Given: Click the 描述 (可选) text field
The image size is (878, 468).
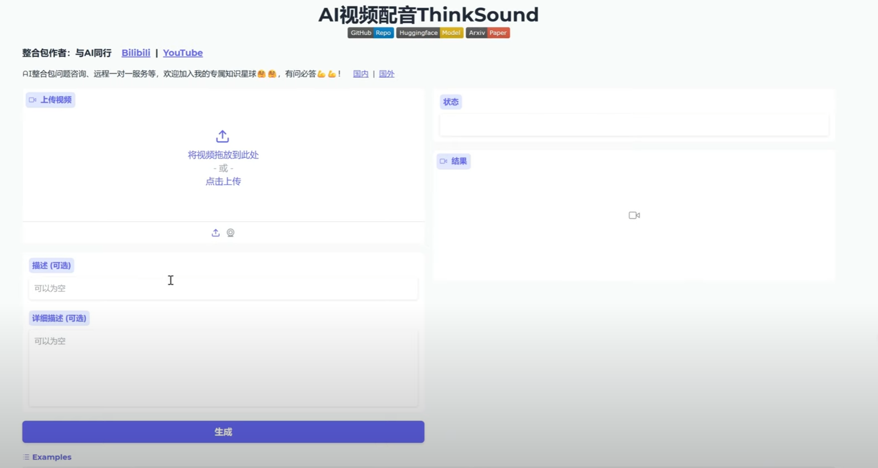Looking at the screenshot, I should (x=223, y=288).
